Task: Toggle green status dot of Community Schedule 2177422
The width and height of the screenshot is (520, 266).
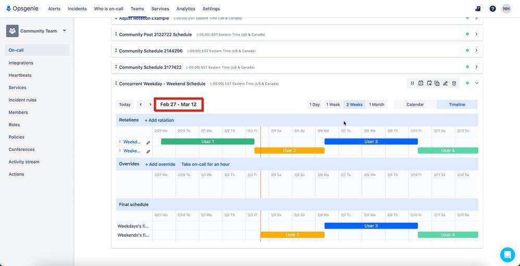Action: pyautogui.click(x=467, y=67)
